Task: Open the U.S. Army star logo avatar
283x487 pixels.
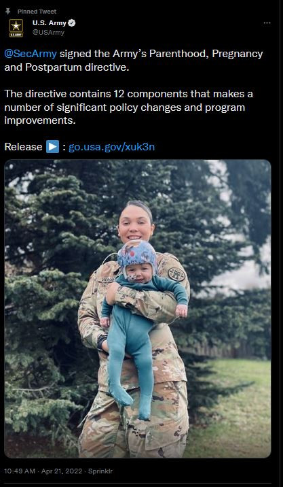Action: pos(16,28)
